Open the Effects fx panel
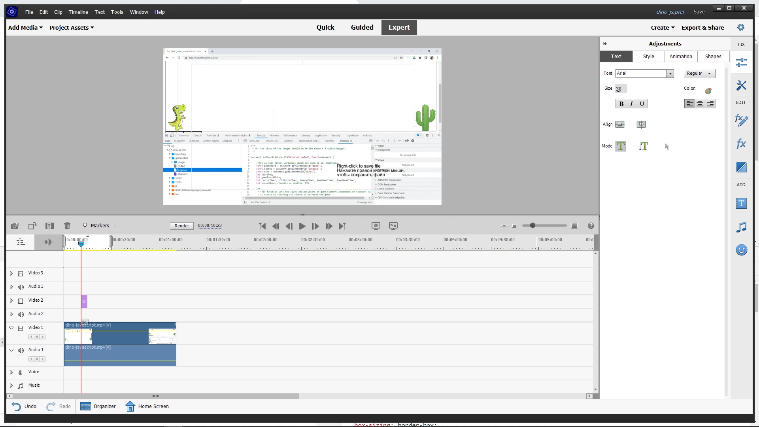Screen dimensions: 759x427 (x=741, y=144)
